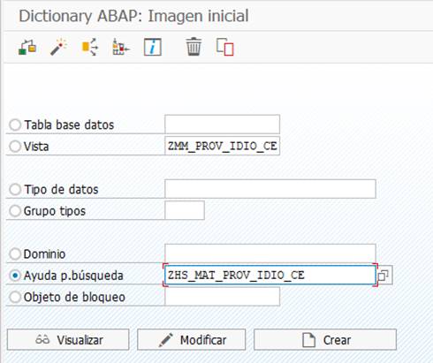Open the Where-used list icon
This screenshot has width=433, height=363.
click(x=90, y=47)
